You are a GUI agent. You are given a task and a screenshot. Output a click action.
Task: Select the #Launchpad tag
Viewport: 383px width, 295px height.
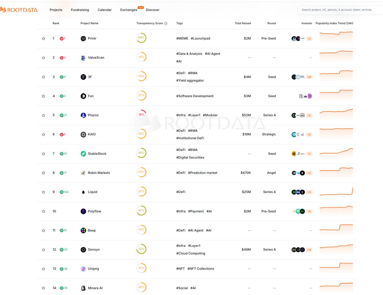coord(200,39)
